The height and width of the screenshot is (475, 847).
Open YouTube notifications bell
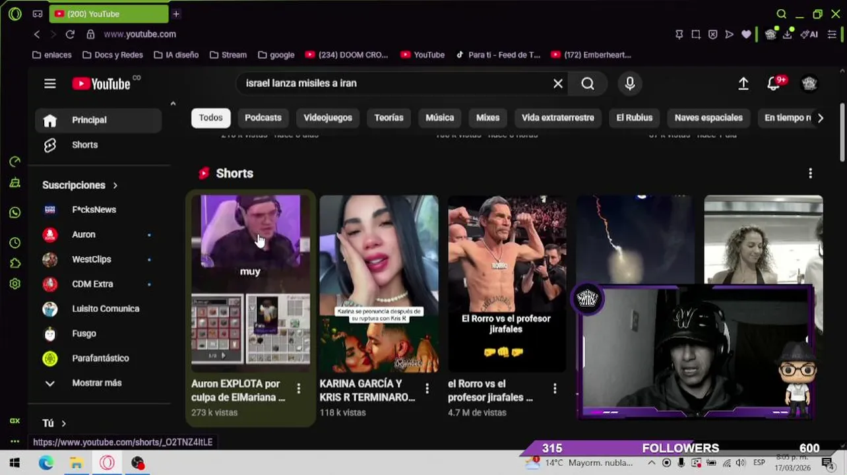click(774, 84)
